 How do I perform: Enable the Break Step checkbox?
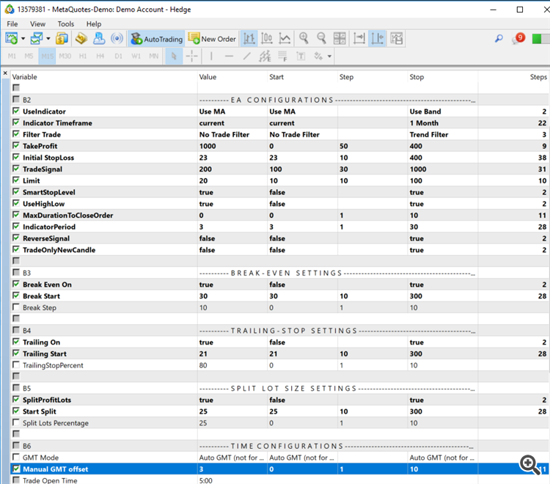click(x=16, y=308)
